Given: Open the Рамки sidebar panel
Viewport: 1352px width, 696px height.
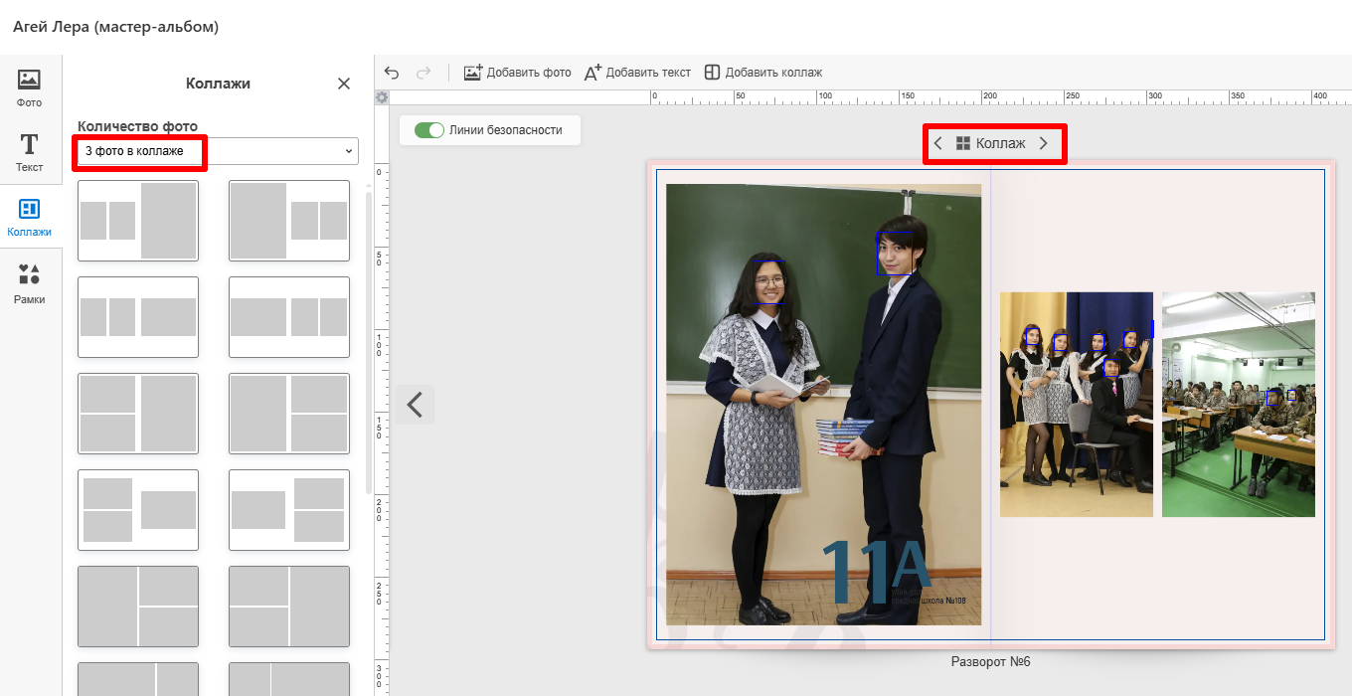Looking at the screenshot, I should pyautogui.click(x=30, y=283).
